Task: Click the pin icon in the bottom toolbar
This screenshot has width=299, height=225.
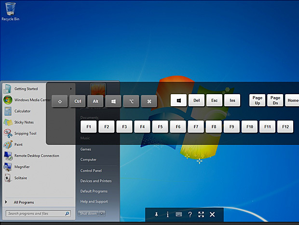Action: coord(156,214)
